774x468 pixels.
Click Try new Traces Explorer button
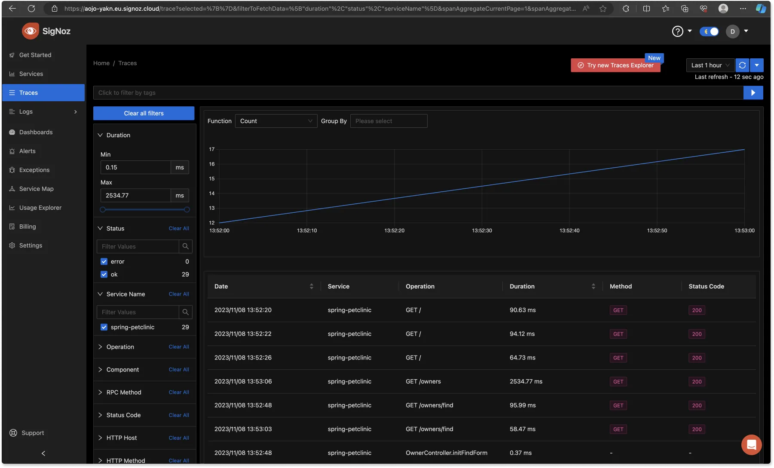coord(615,65)
